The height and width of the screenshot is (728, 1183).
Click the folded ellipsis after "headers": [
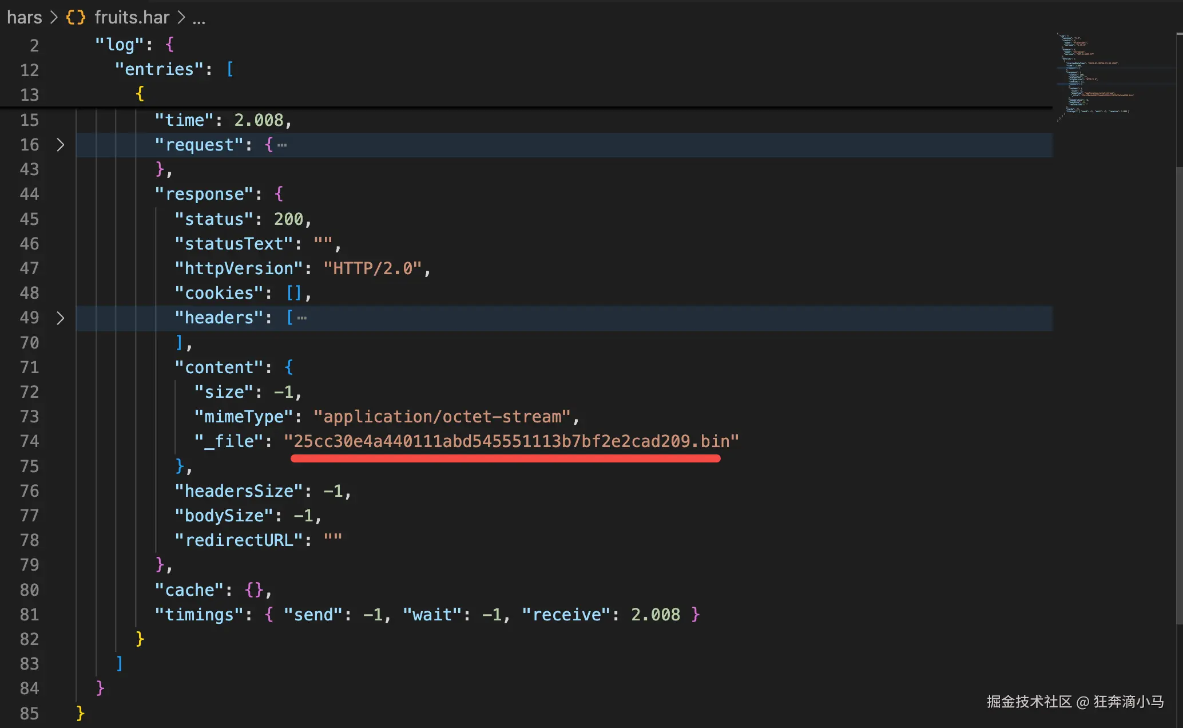pos(302,318)
